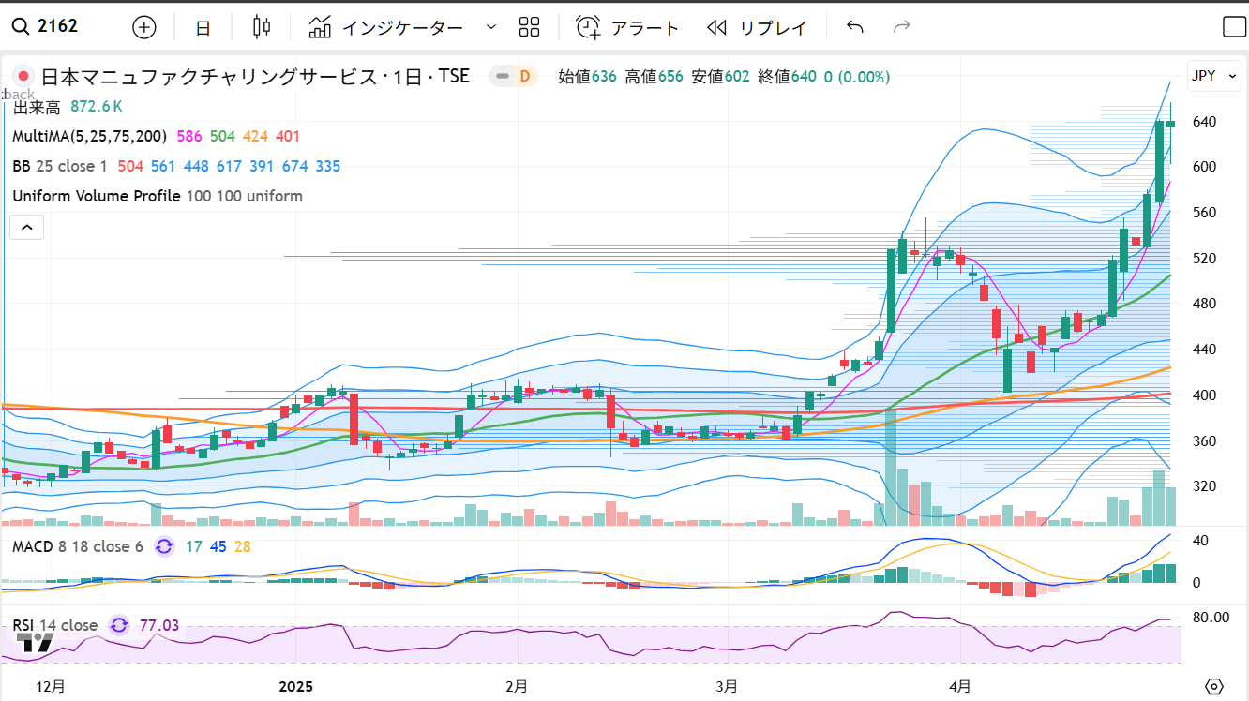Click the red symbol logo dot
The height and width of the screenshot is (701, 1249).
coord(24,77)
